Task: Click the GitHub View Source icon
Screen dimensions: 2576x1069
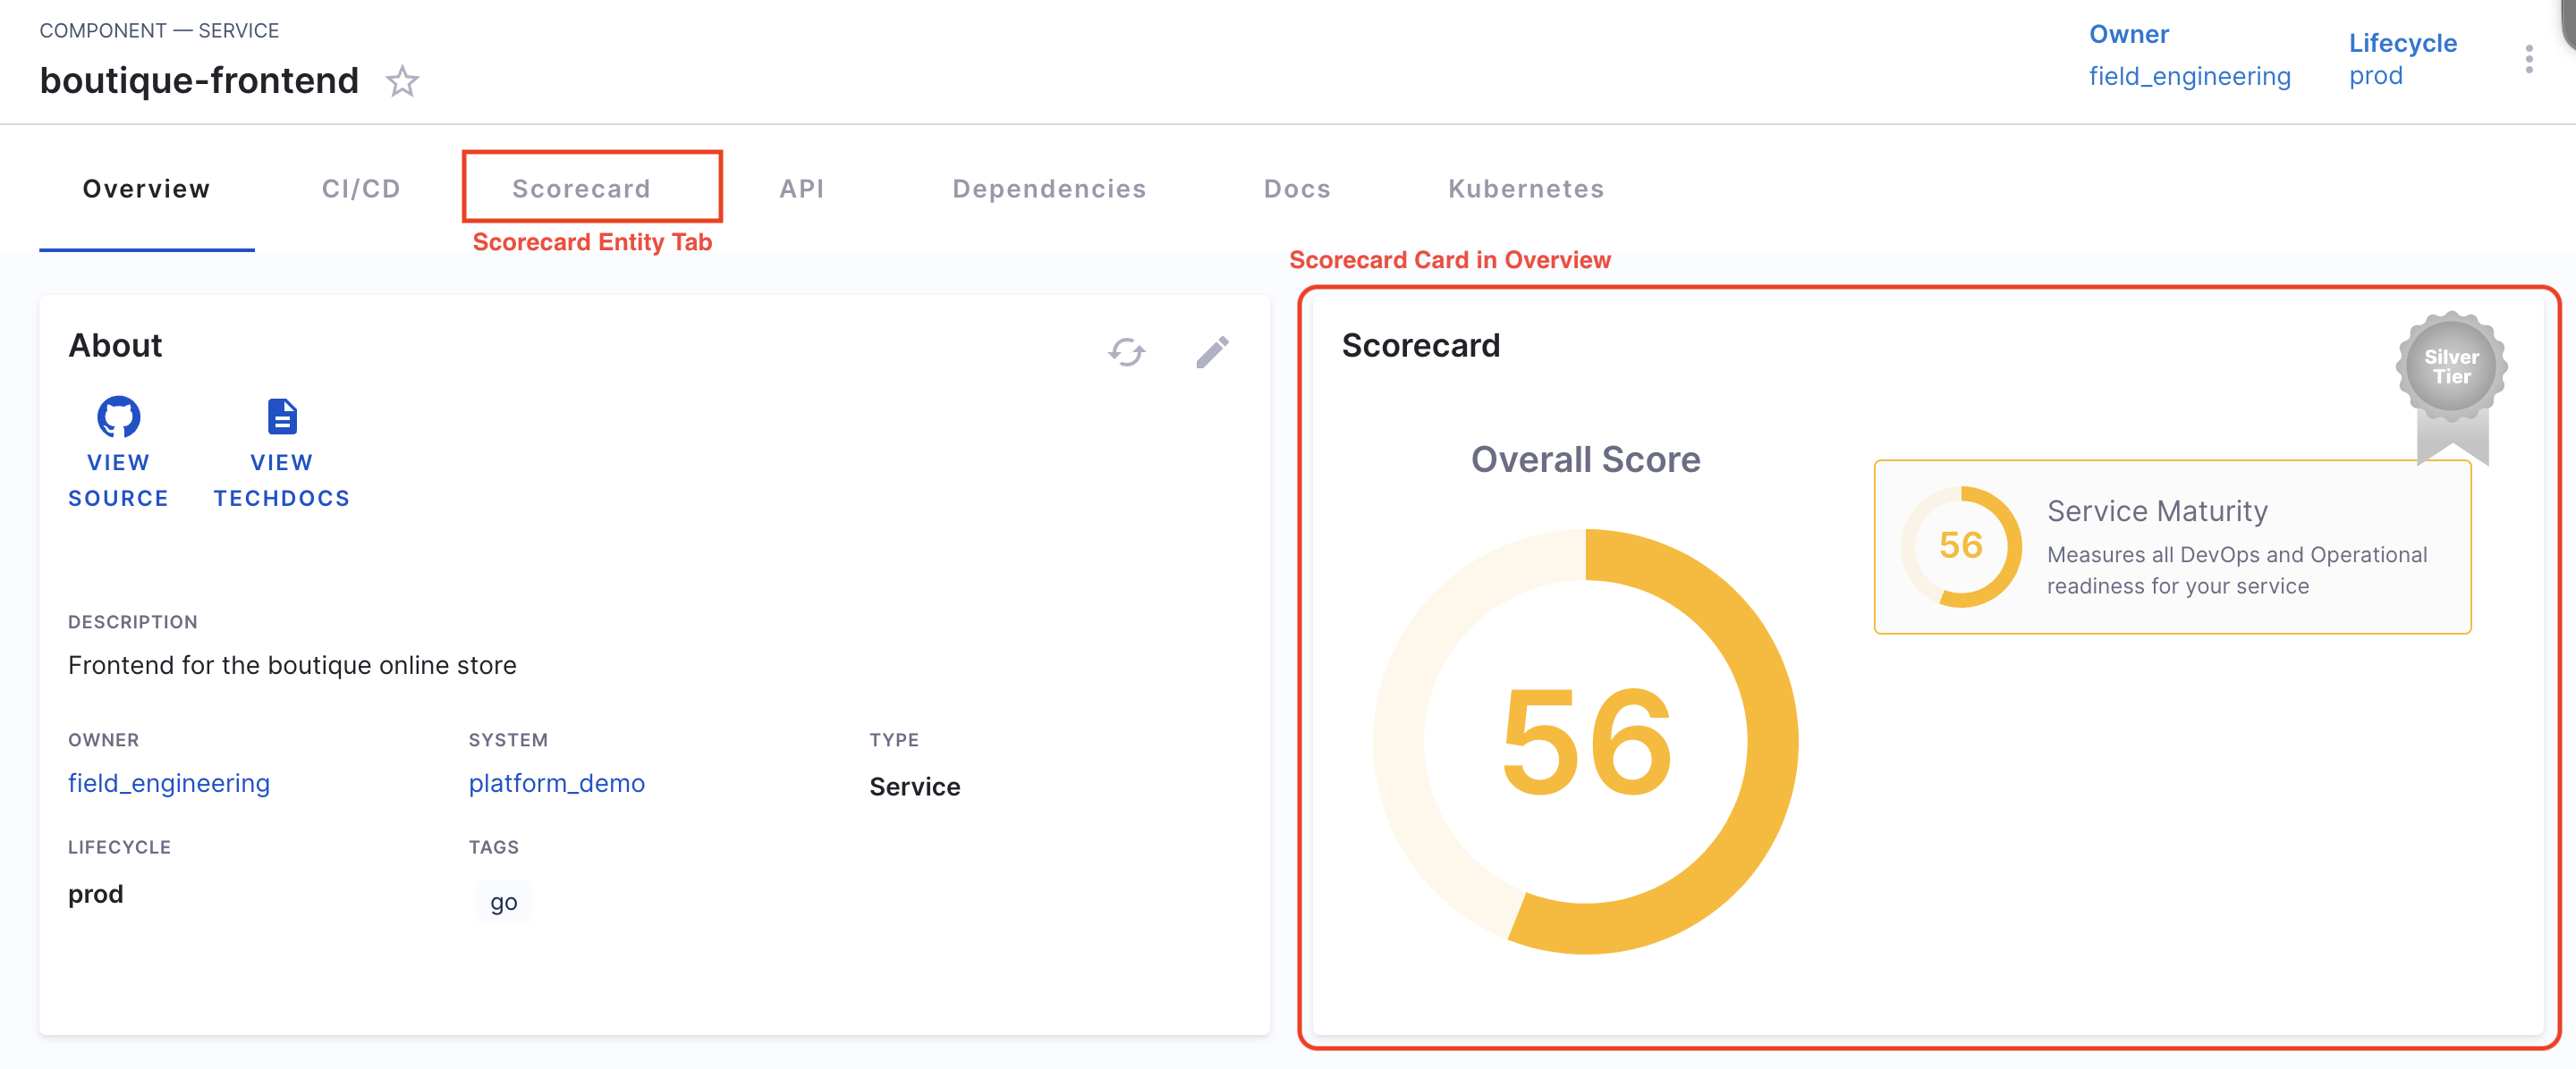Action: tap(118, 417)
